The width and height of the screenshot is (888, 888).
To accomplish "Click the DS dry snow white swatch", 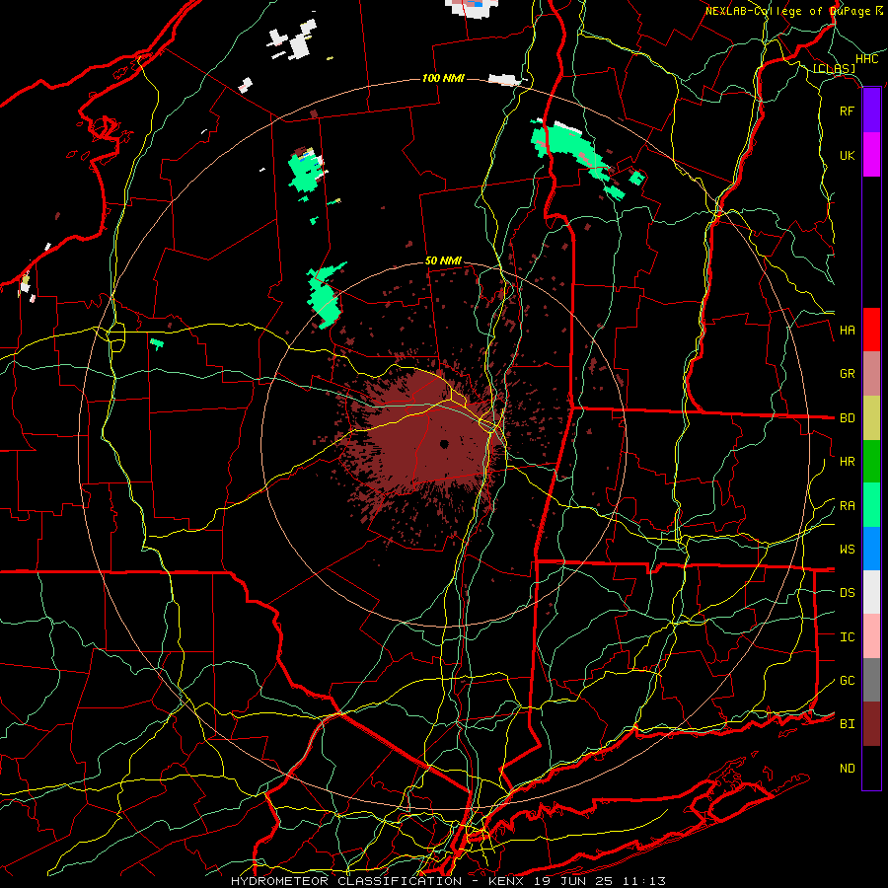I will coord(871,592).
